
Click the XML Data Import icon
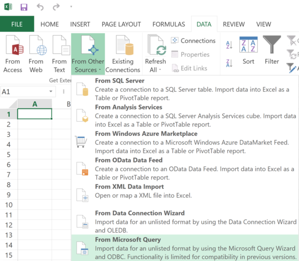tap(83, 195)
